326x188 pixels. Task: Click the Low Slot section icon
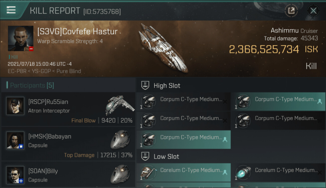(x=145, y=156)
